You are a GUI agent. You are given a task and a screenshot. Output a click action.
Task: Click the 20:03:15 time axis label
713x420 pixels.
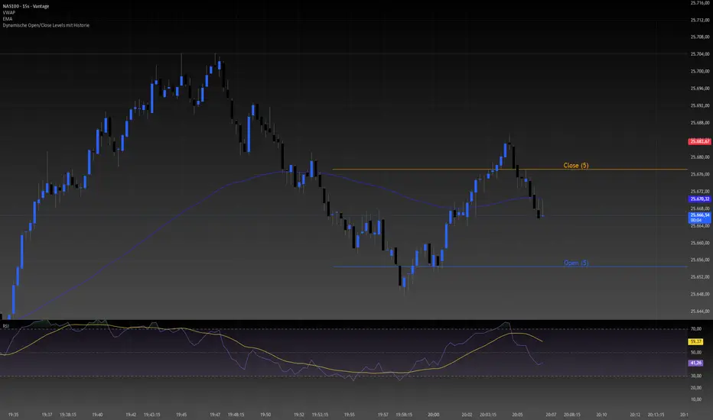pyautogui.click(x=488, y=415)
